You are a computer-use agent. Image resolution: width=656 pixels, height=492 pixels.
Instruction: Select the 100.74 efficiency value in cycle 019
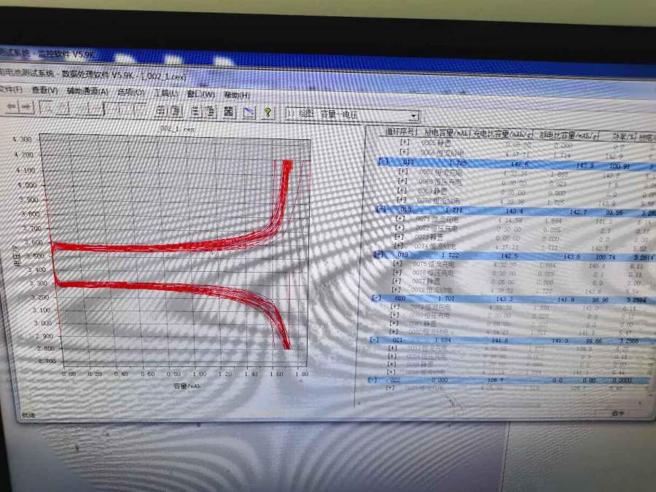point(606,257)
